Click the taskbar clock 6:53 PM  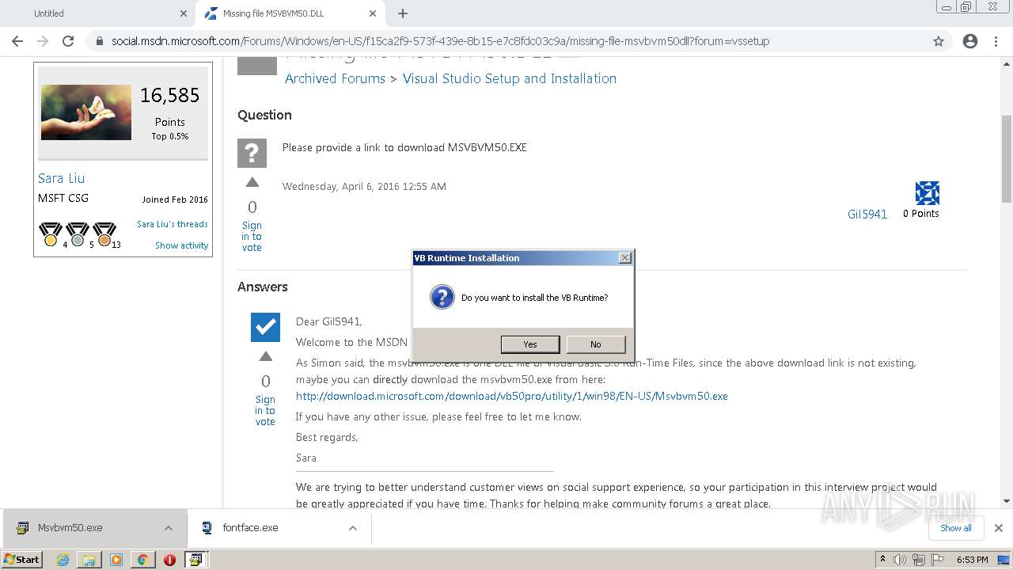tap(972, 560)
